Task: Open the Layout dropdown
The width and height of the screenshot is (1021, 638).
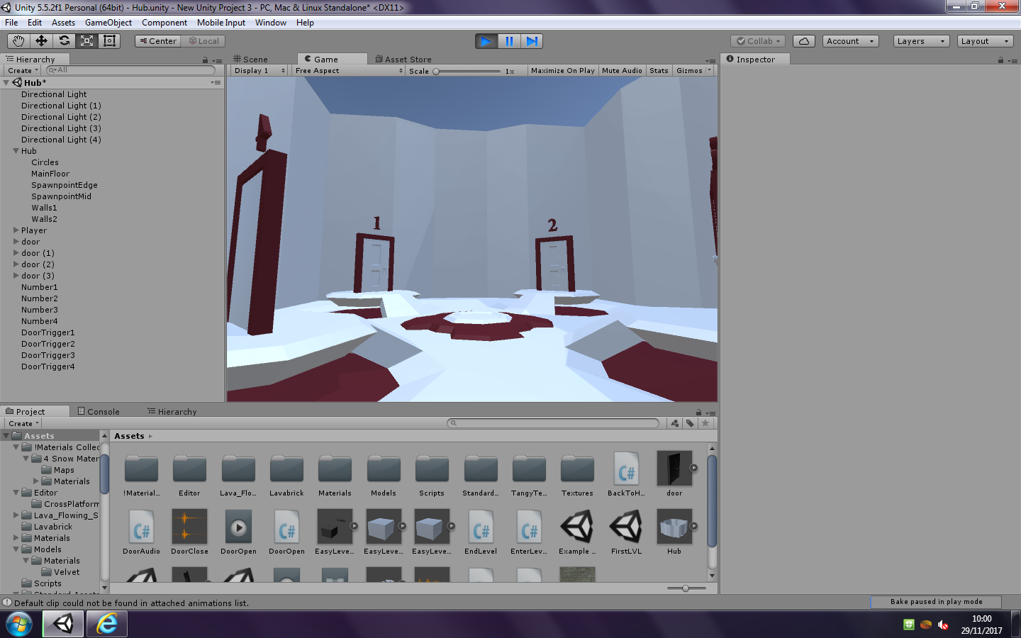Action: coord(985,40)
